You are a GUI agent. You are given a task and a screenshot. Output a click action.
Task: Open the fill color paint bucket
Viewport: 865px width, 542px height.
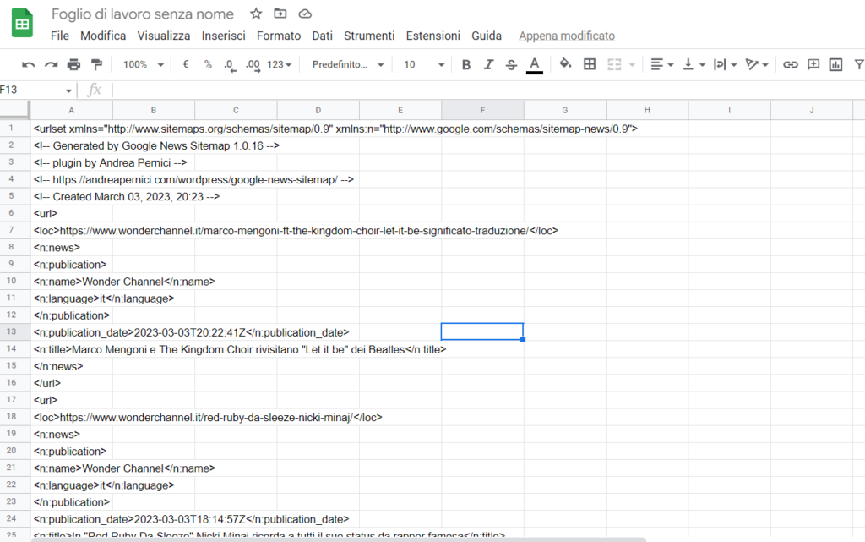coord(565,64)
